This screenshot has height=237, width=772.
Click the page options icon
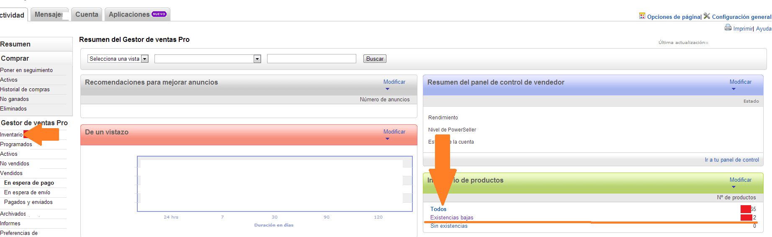[x=642, y=16]
